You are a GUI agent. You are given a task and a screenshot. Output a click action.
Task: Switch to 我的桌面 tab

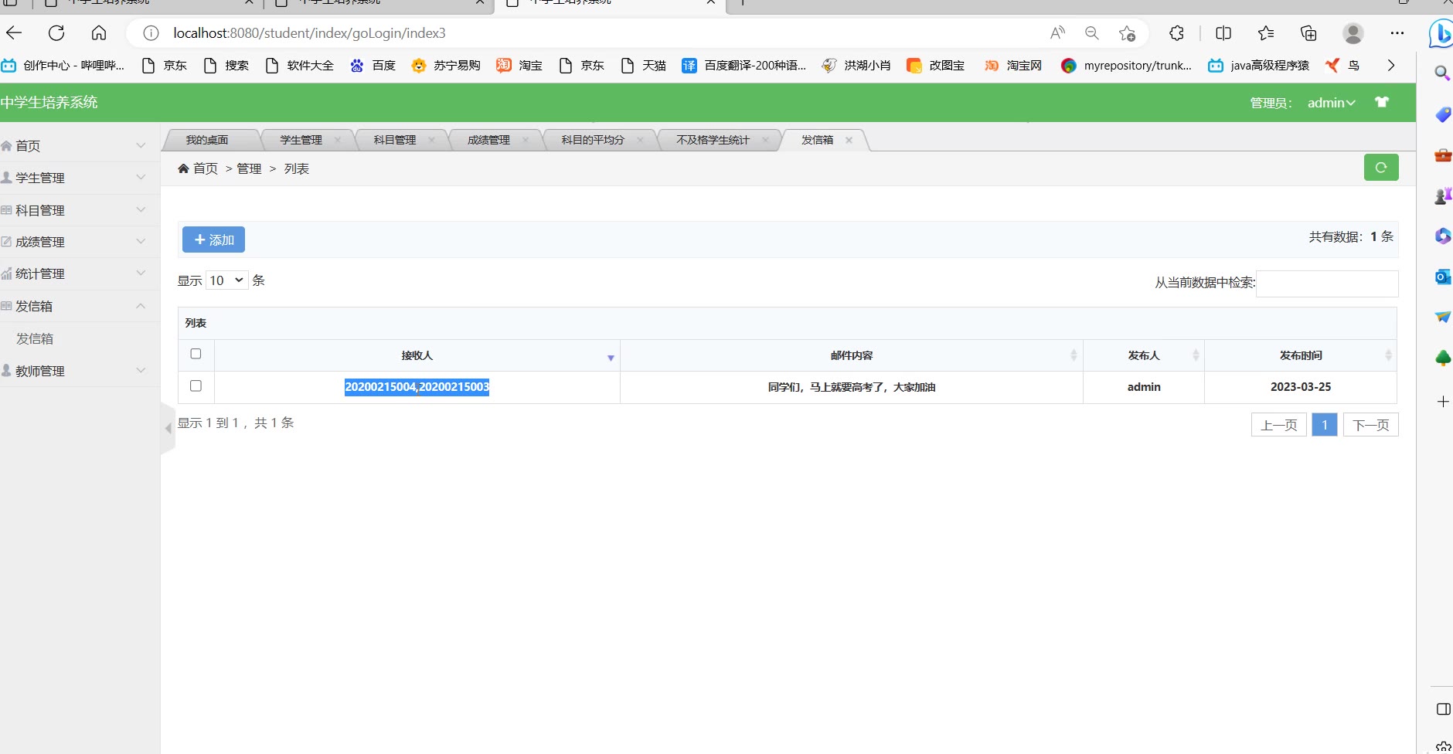coord(207,140)
